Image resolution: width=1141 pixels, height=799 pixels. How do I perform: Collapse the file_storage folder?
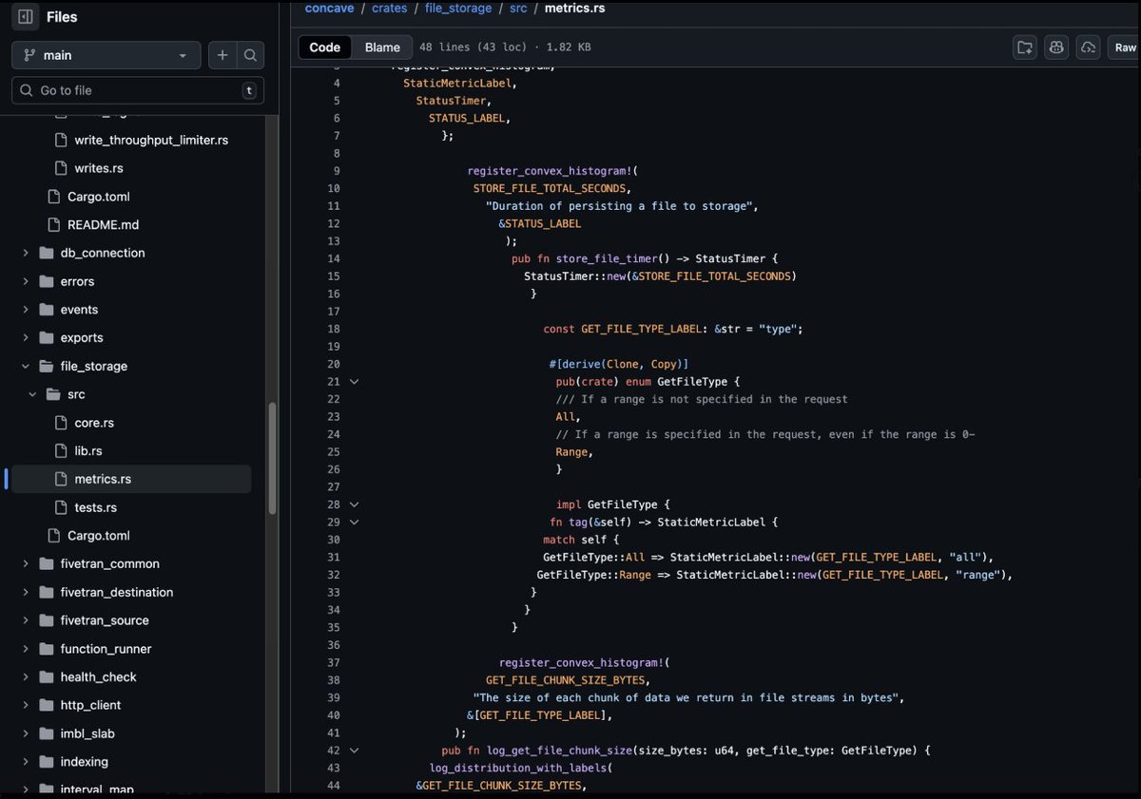26,366
